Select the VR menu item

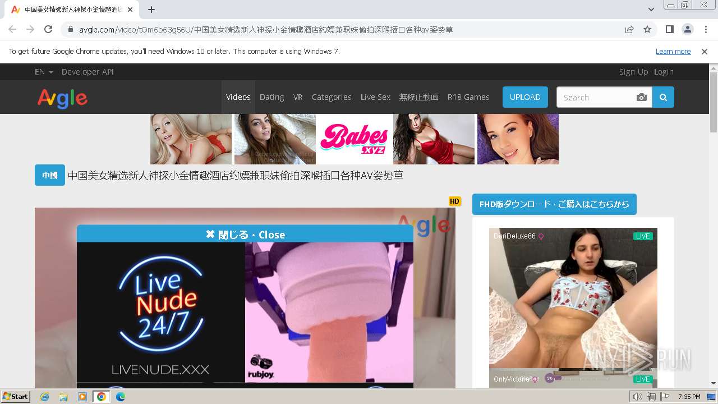298,97
